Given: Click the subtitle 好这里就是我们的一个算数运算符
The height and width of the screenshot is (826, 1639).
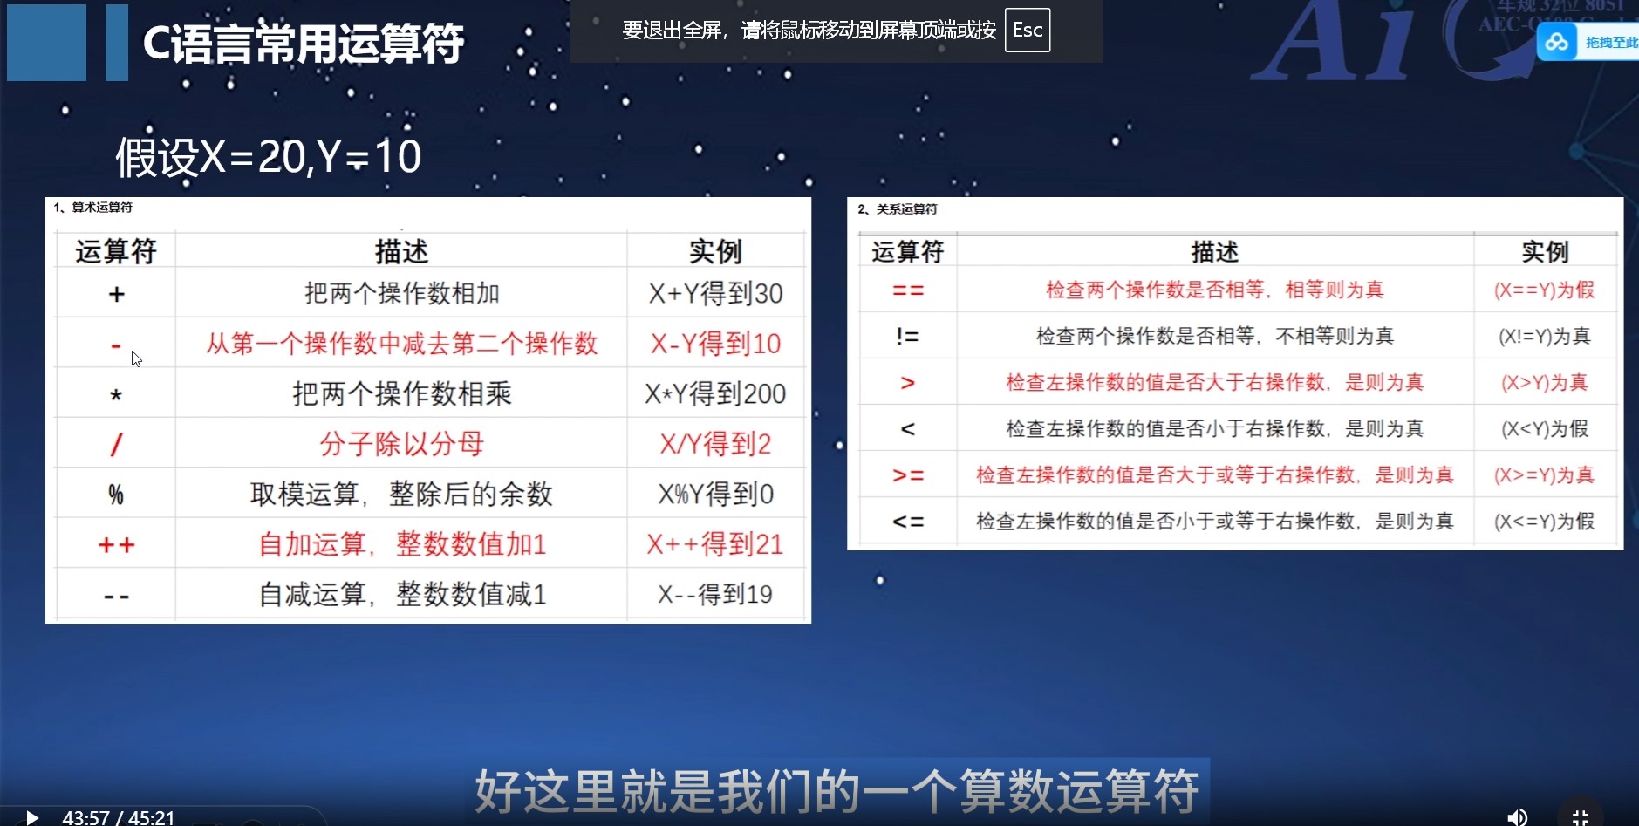Looking at the screenshot, I should point(837,790).
